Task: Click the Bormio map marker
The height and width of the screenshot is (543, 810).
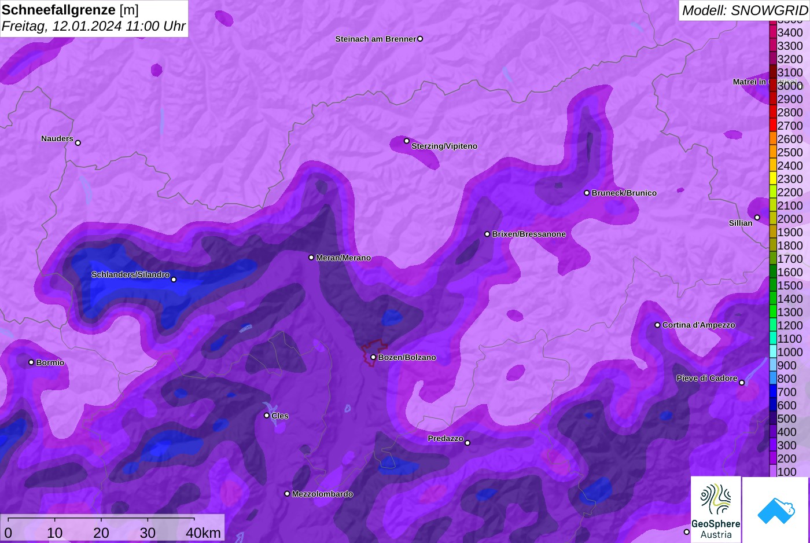Action: [31, 362]
